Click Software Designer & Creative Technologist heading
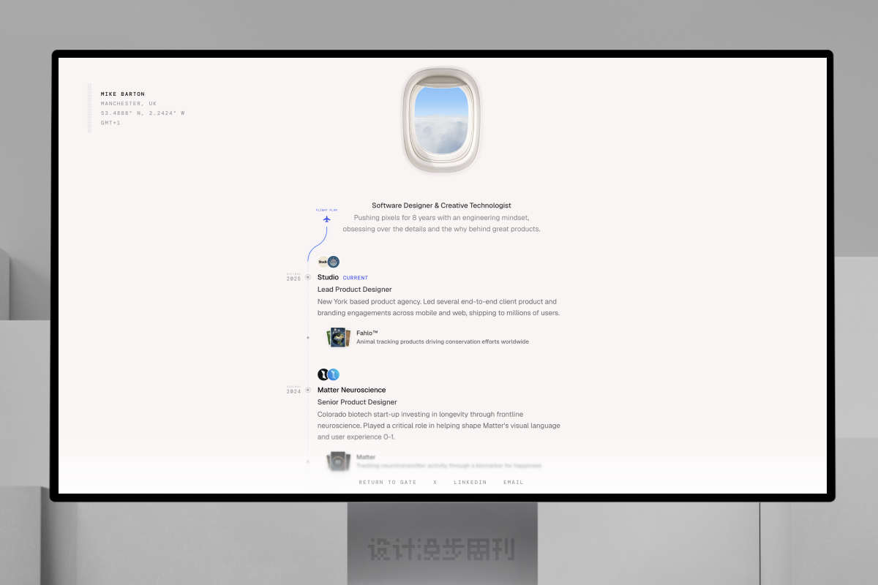Screen dimensions: 878x585 tap(441, 205)
